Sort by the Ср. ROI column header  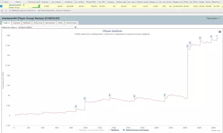(x=101, y=2)
